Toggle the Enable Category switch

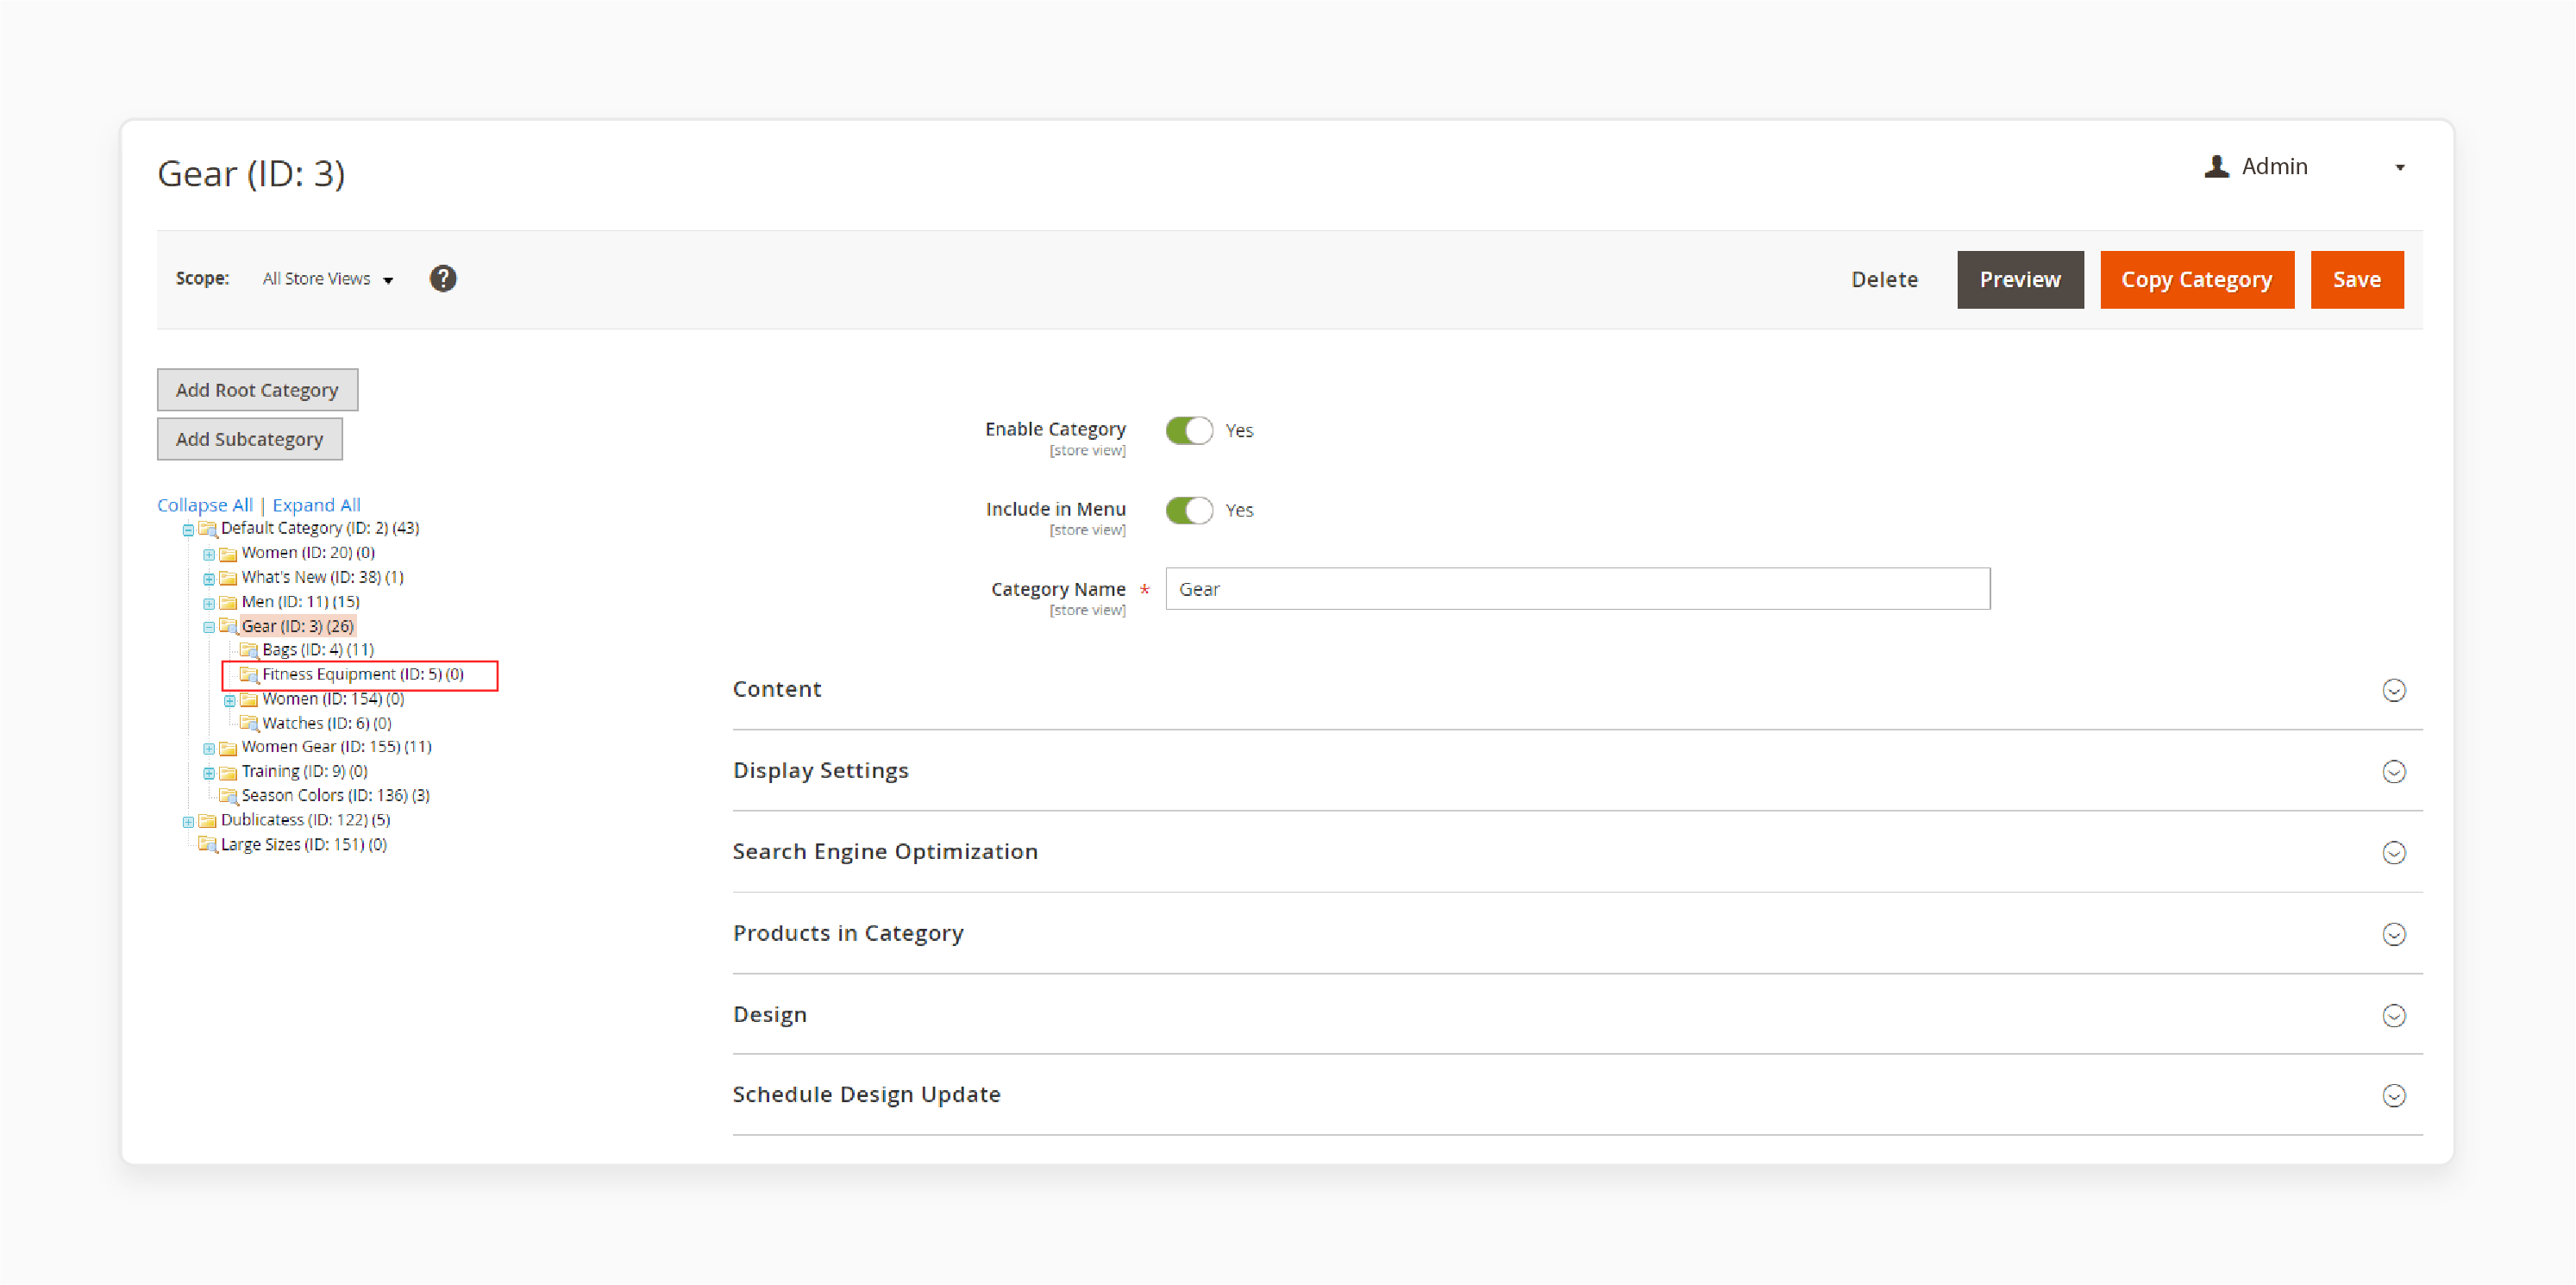(x=1189, y=430)
